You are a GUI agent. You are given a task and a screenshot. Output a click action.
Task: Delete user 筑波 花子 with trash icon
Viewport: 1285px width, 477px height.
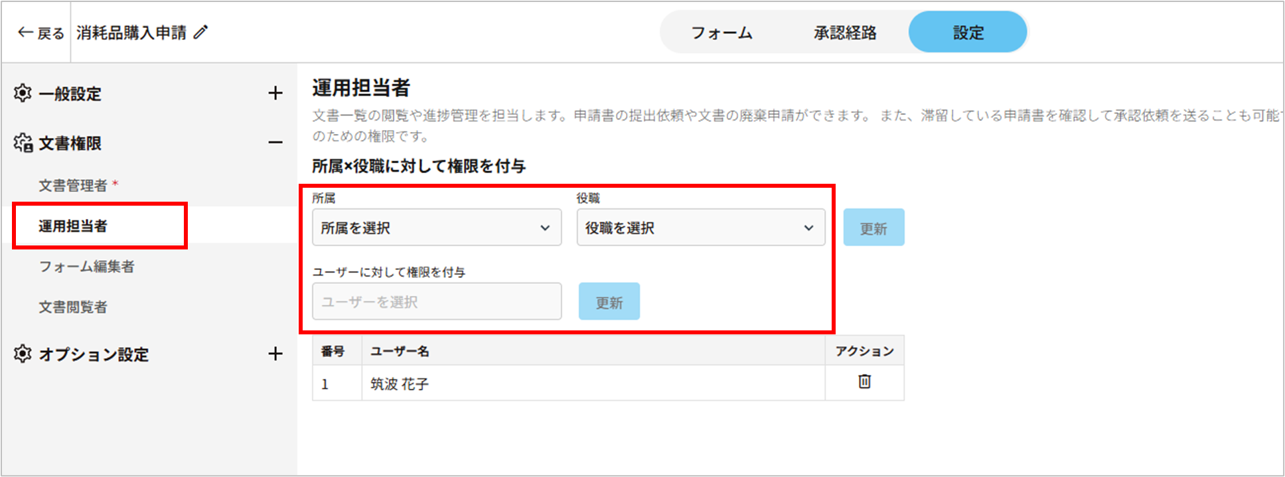[864, 382]
